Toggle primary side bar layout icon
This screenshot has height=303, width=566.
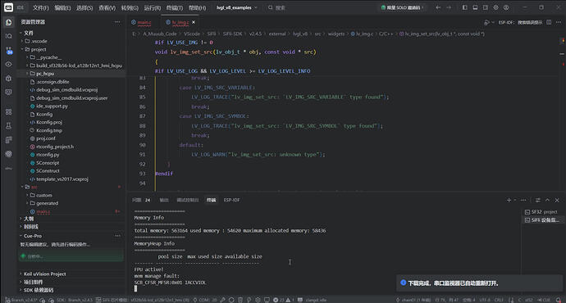[464, 7]
